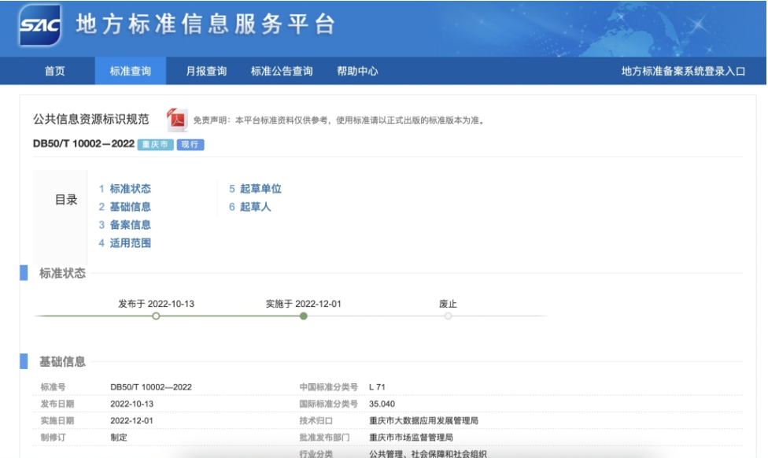Click the 基础信息 section heading
Screen dimensions: 768x458
(62, 361)
